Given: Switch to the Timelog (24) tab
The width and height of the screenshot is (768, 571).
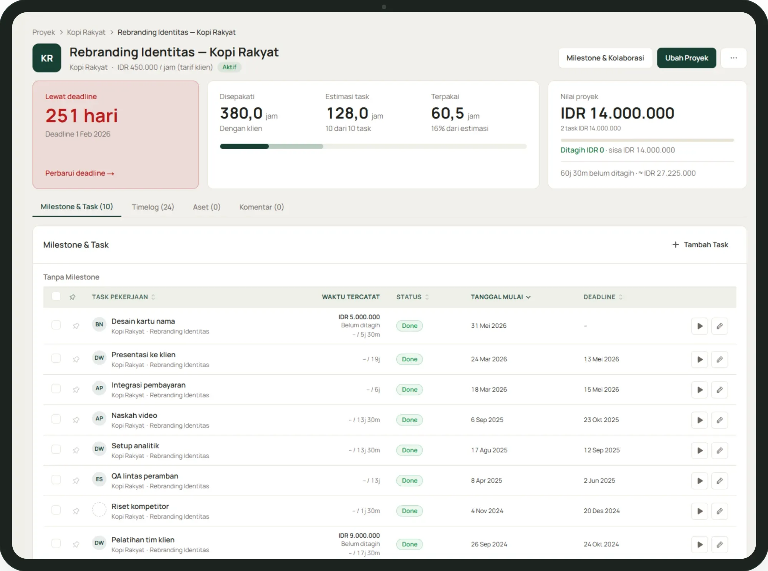Looking at the screenshot, I should click(153, 207).
